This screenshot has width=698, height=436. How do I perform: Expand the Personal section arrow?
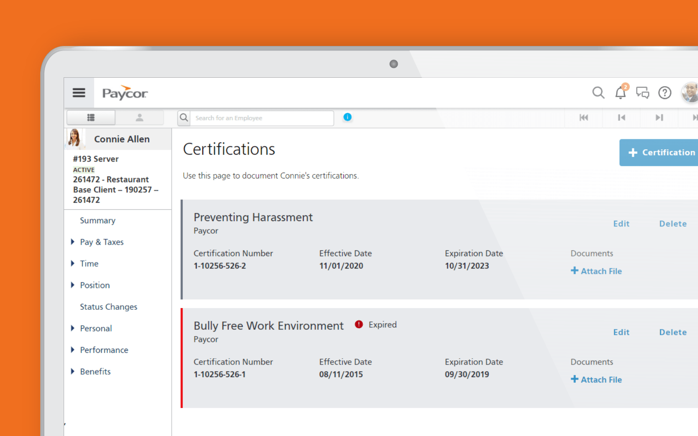pos(72,328)
